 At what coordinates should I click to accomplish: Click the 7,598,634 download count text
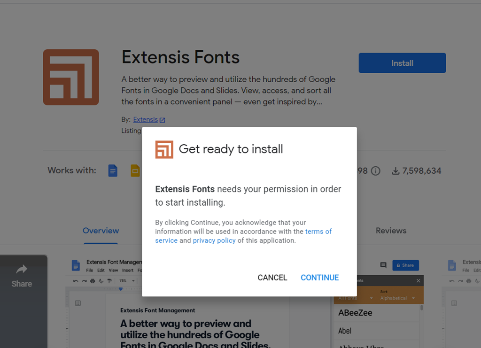422,171
